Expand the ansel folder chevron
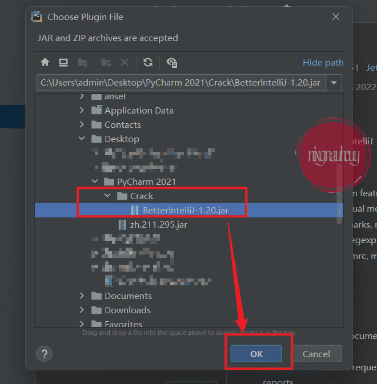This screenshot has height=384, width=377. 82,96
